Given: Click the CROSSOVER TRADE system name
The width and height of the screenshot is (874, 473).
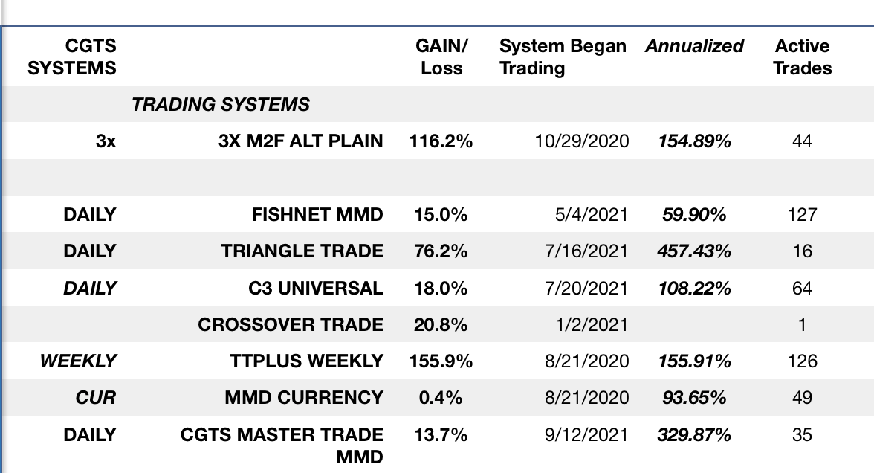Looking at the screenshot, I should 291,324.
